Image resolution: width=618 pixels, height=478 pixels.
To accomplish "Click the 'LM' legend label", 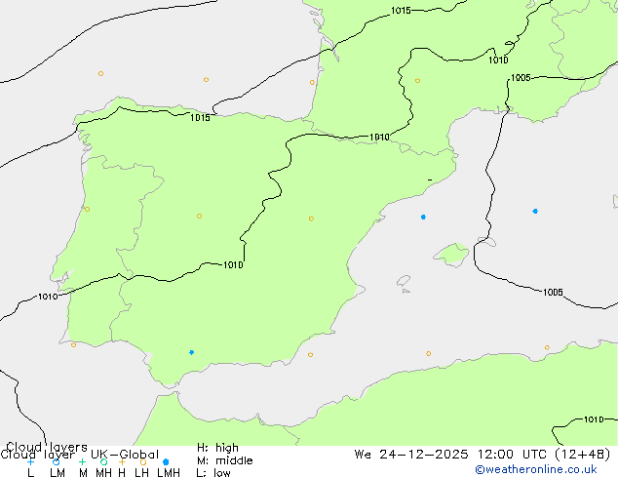I will [58, 473].
